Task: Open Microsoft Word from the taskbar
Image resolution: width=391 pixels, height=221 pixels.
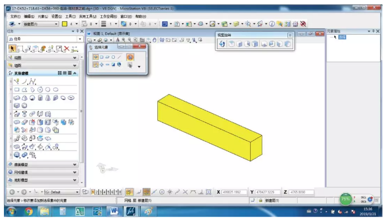Action: (114, 212)
